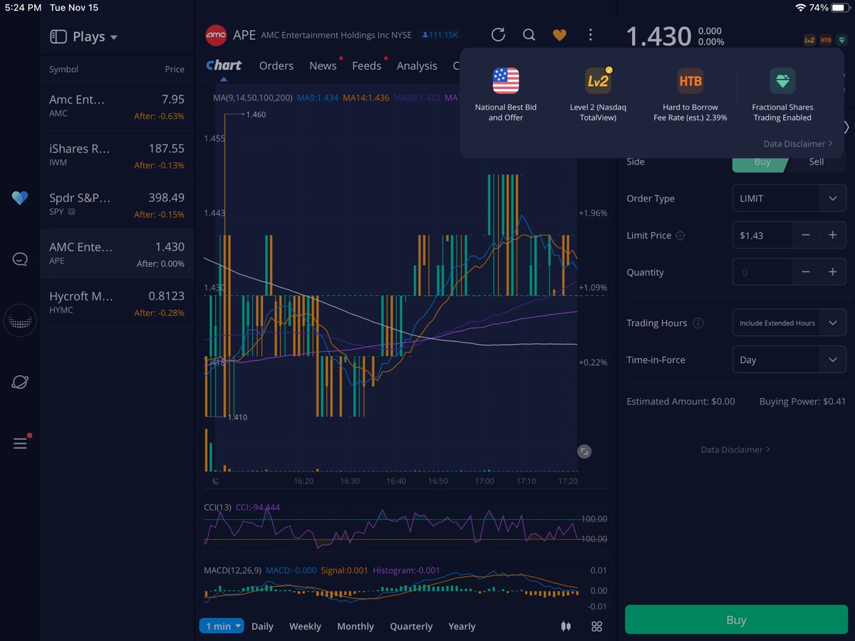Open the Time-in-Force Day dropdown
The image size is (855, 641).
(789, 360)
